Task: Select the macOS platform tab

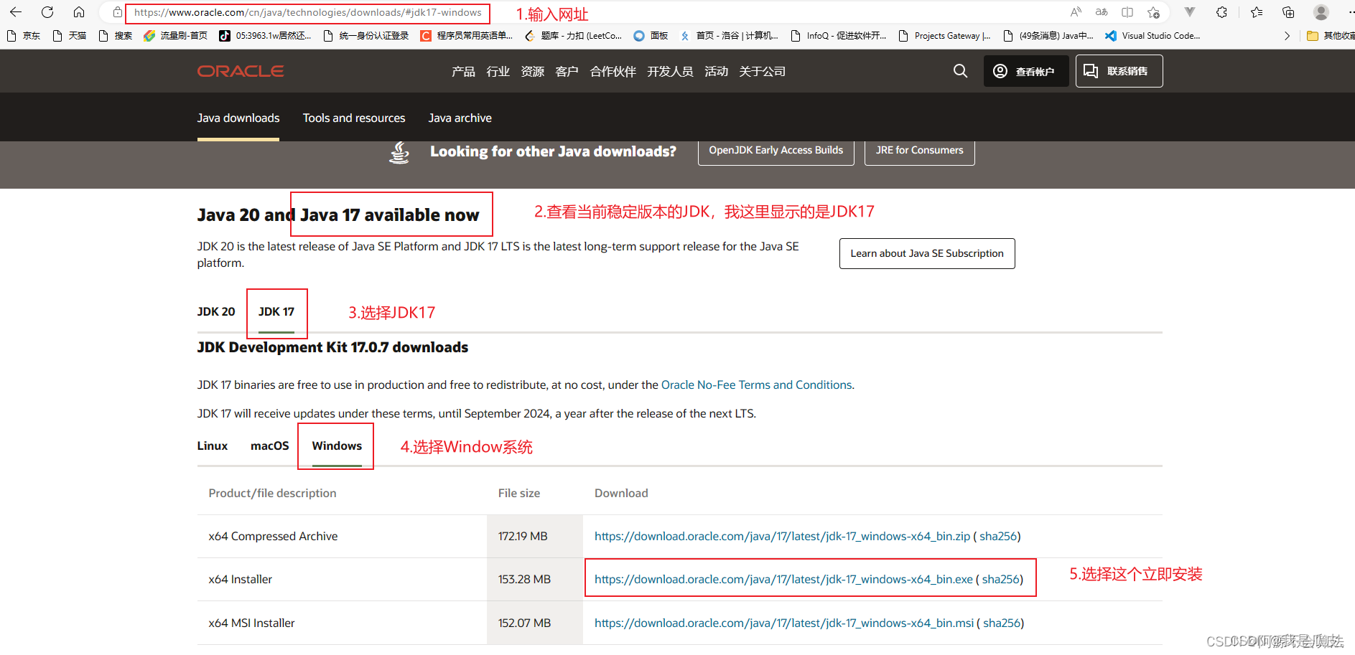Action: click(x=270, y=446)
